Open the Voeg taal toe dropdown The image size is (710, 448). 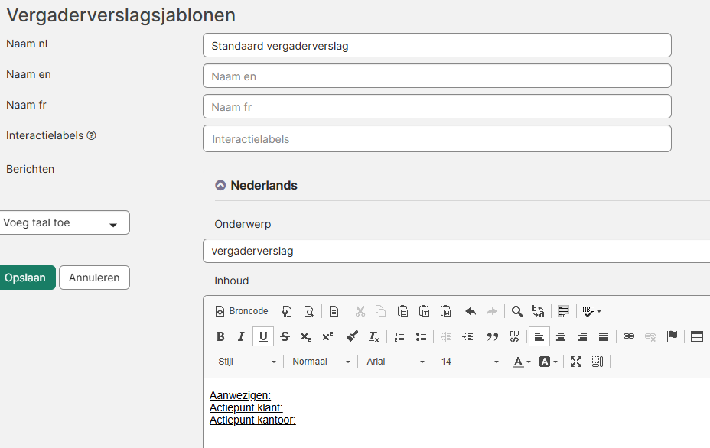click(x=64, y=222)
